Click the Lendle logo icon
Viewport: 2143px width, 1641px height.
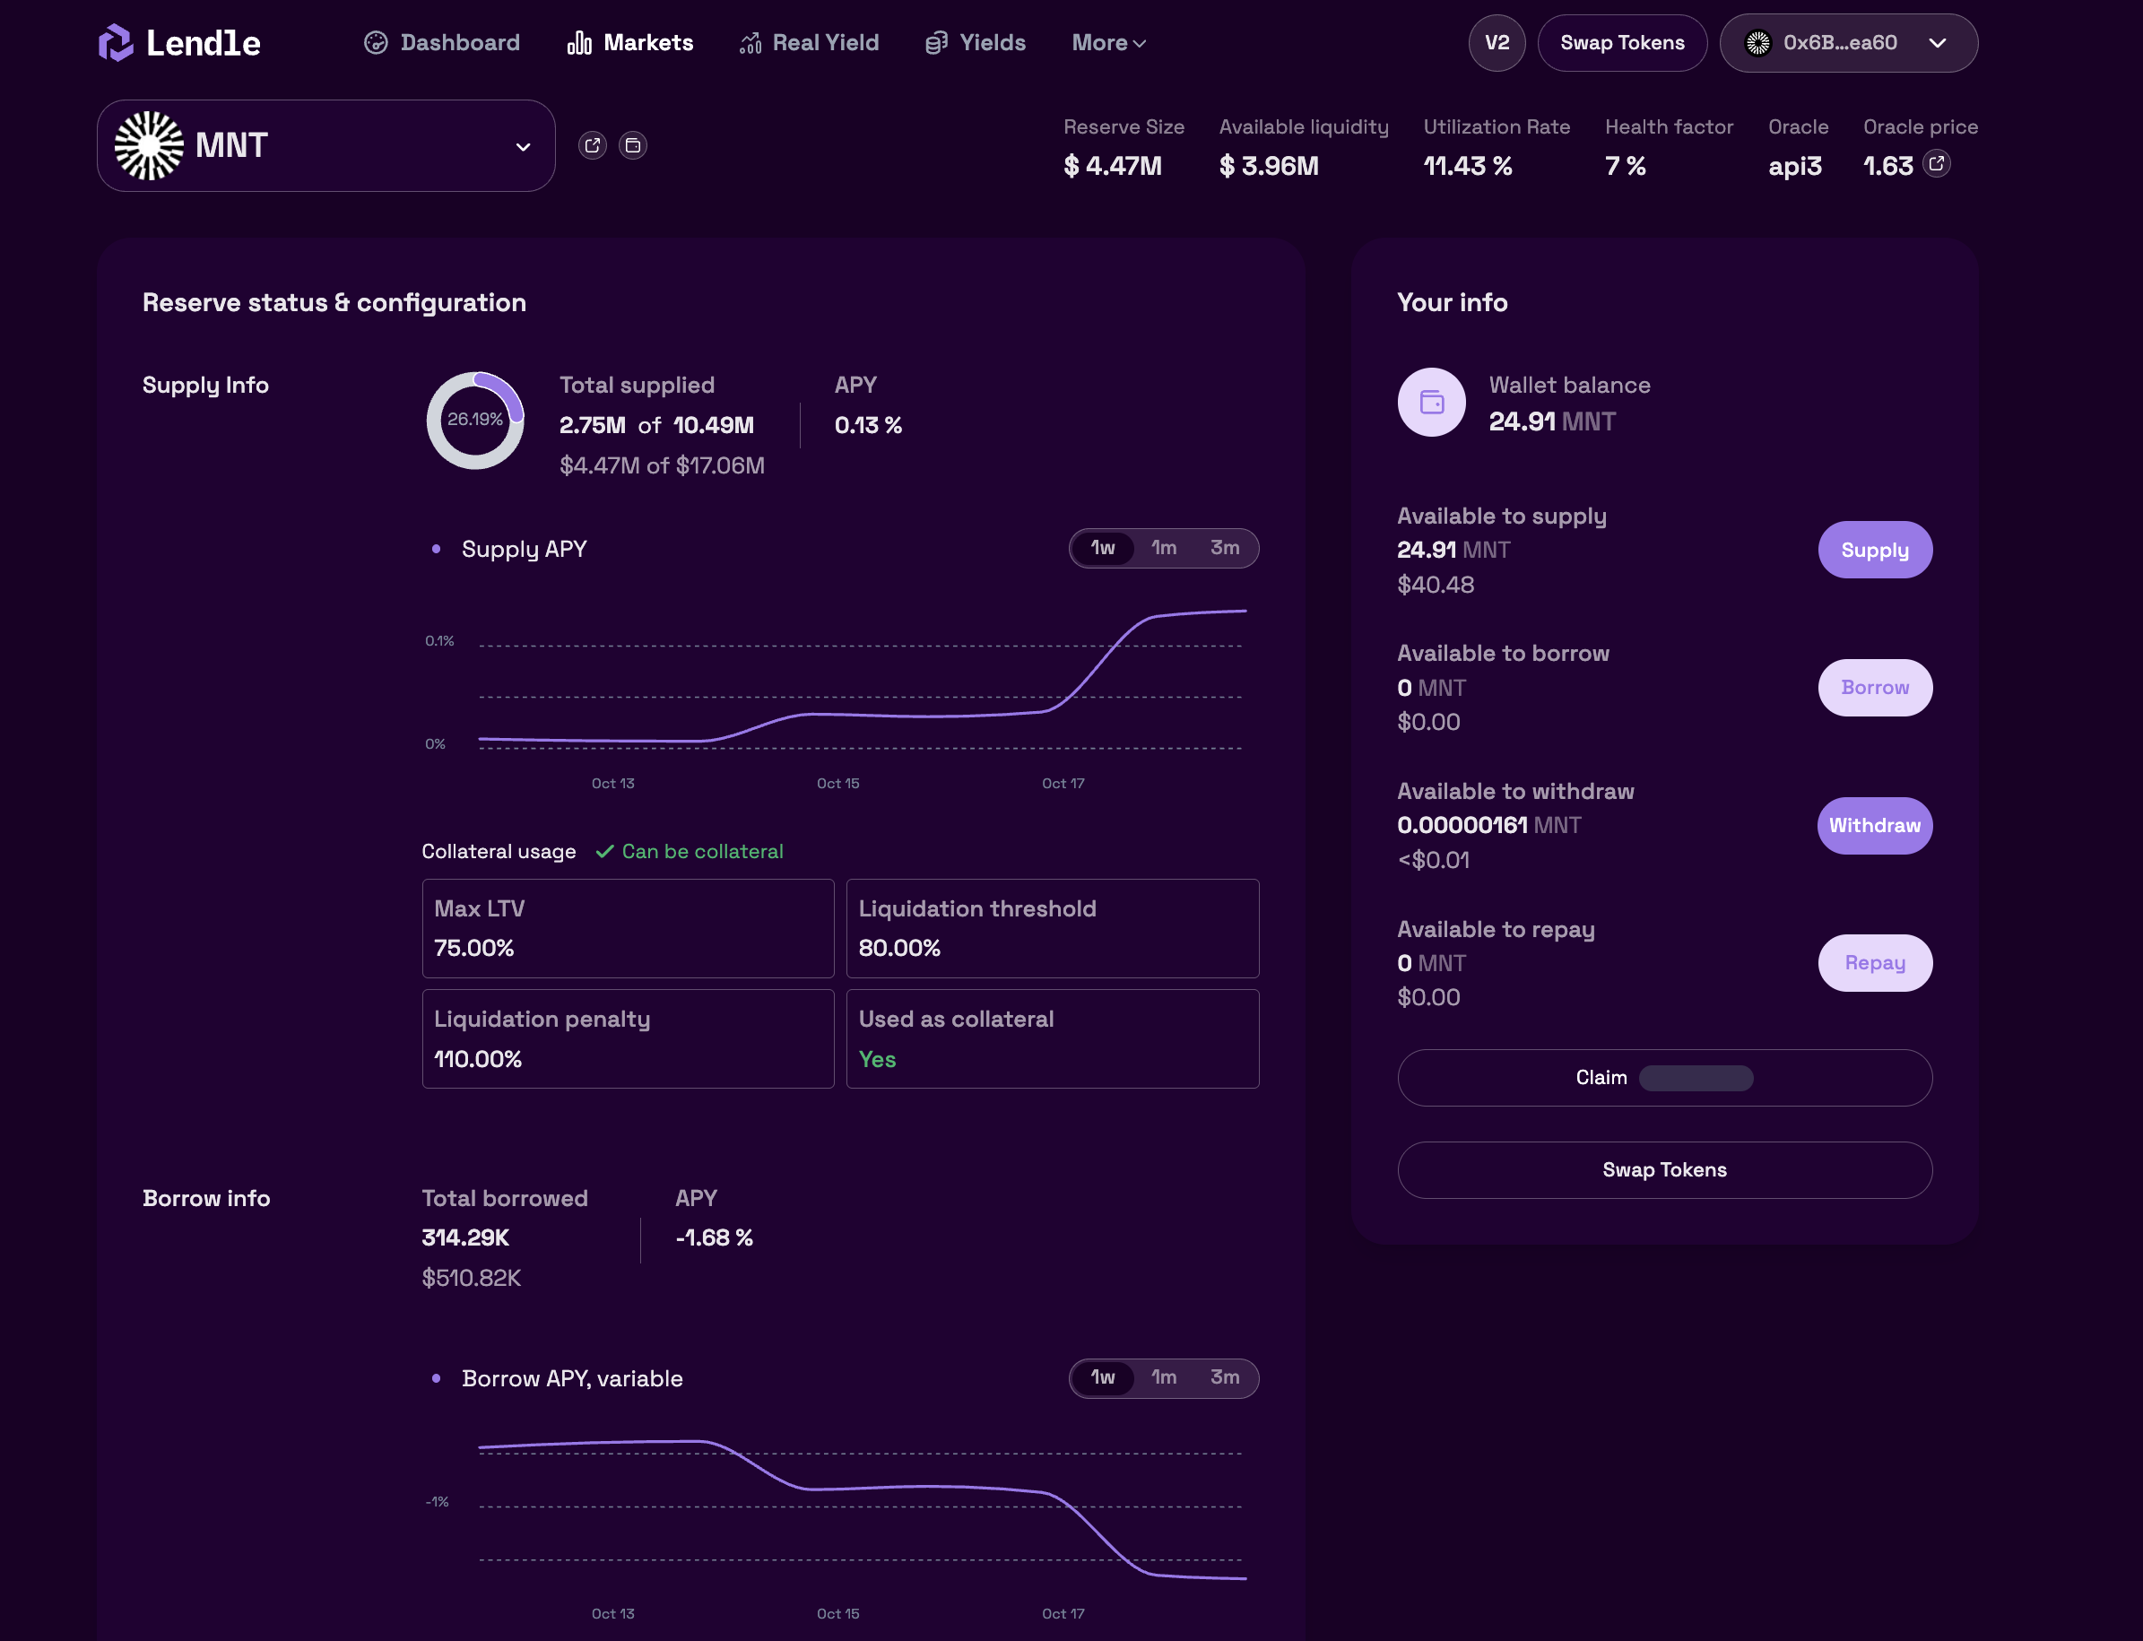click(116, 42)
